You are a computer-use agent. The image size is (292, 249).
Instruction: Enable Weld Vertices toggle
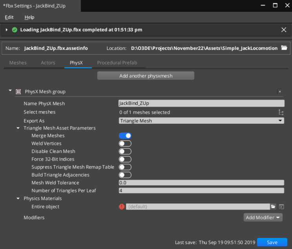pyautogui.click(x=125, y=143)
